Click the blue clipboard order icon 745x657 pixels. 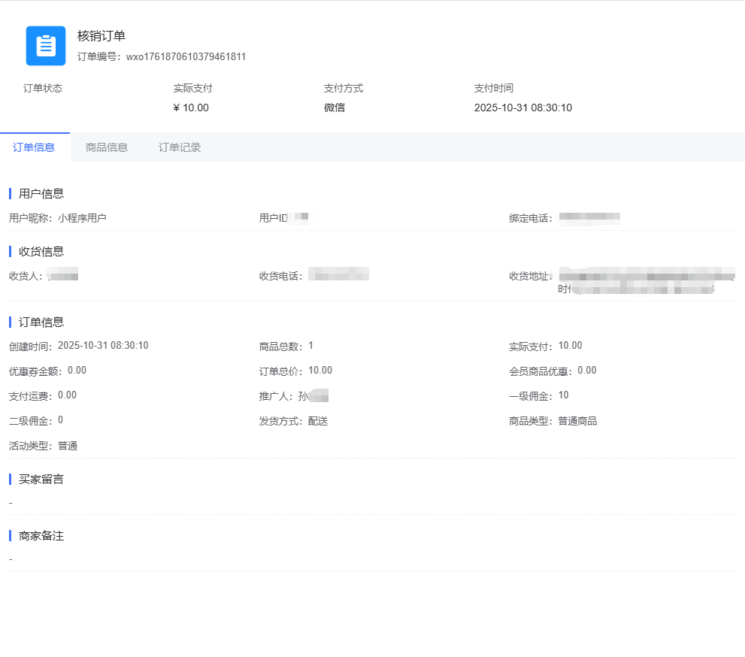coord(45,46)
